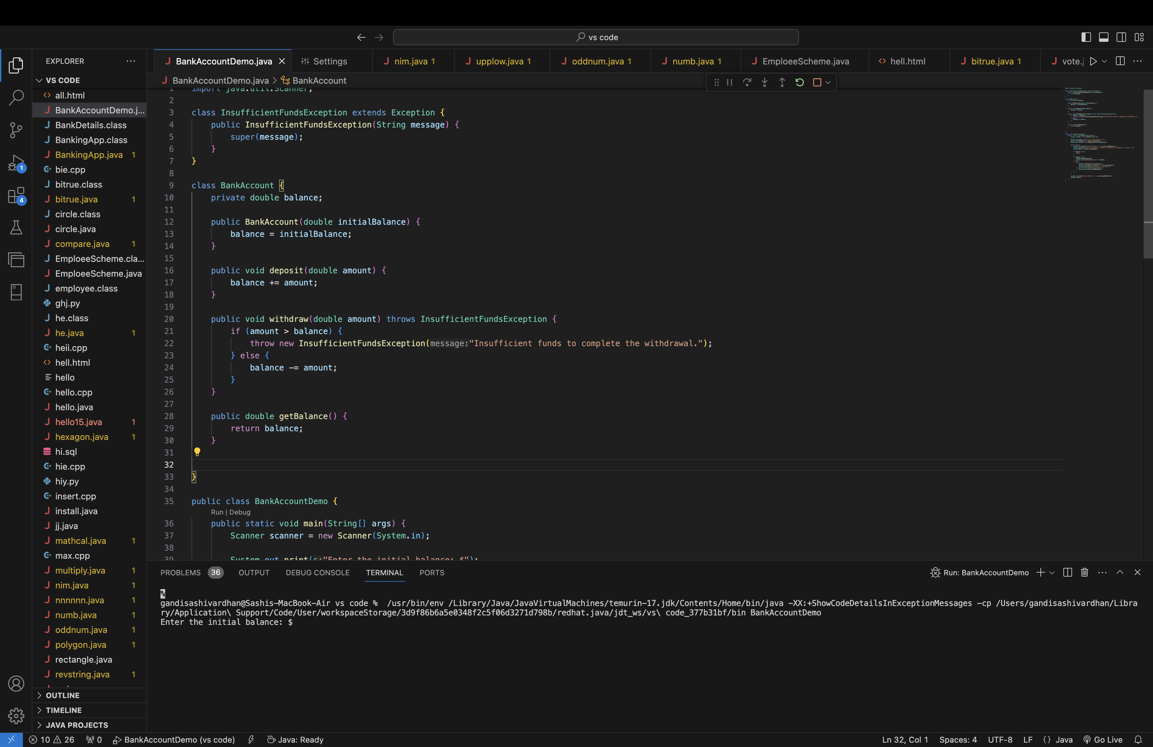Click the debug Step Over icon
The image size is (1153, 747).
tap(746, 82)
